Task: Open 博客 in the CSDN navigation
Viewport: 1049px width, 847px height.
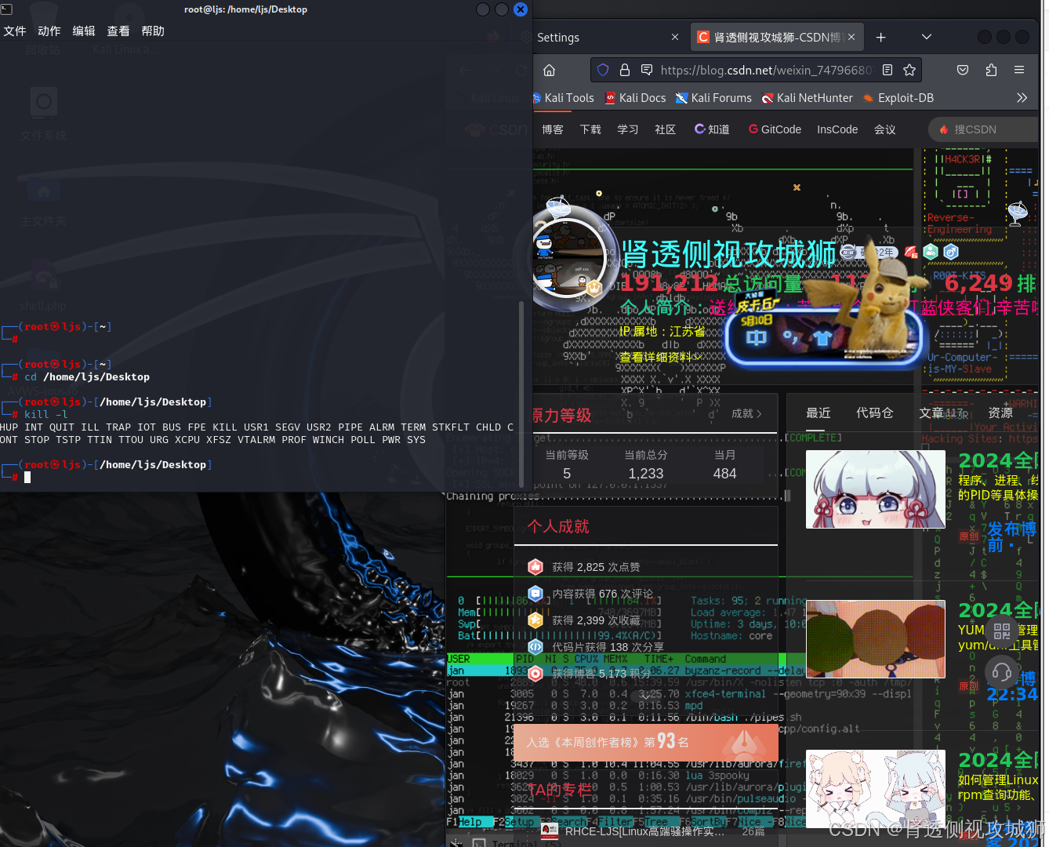Action: 553,129
